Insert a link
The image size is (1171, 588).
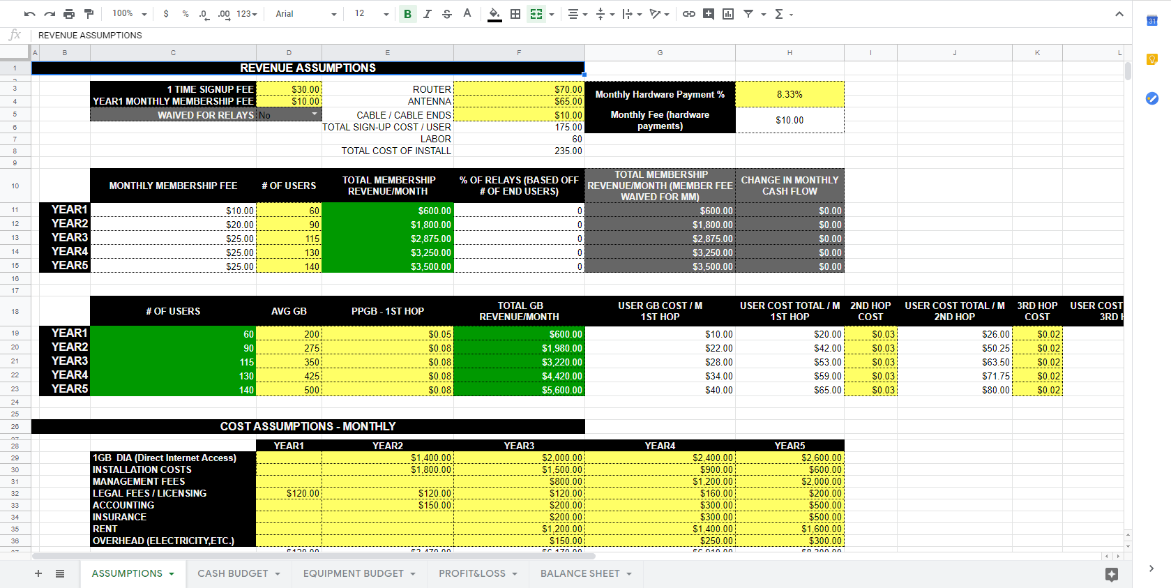689,14
